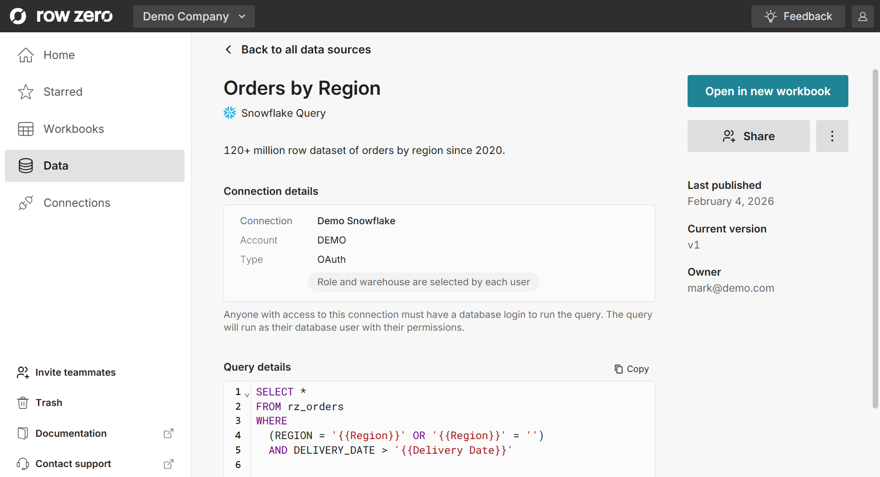Screen dimensions: 880x477
Task: Click the Copy query icon
Action: click(618, 369)
